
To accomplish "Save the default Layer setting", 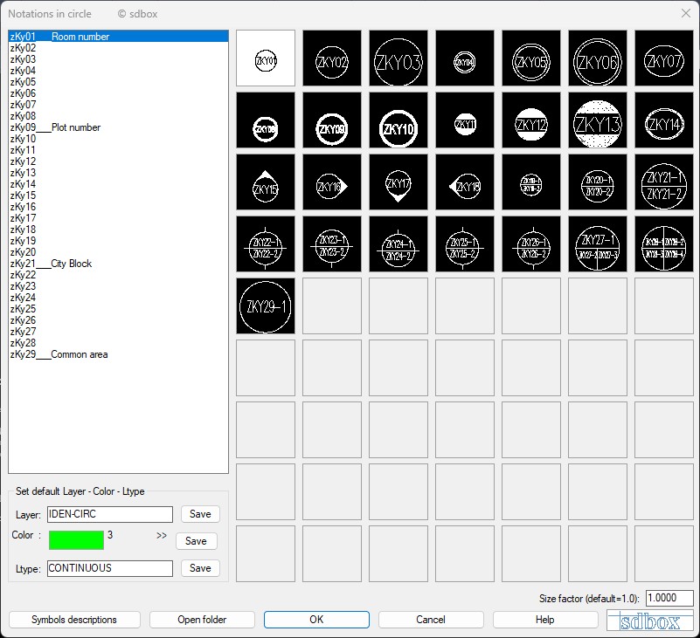I will point(200,514).
